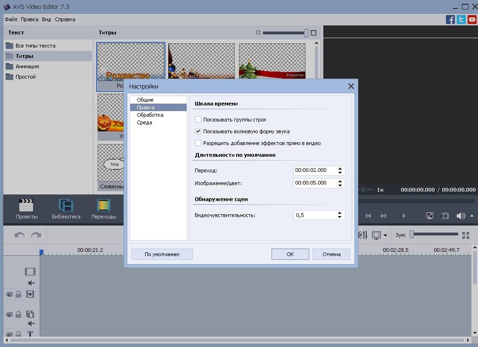Click the main video track filmstrip icon

pyautogui.click(x=30, y=272)
